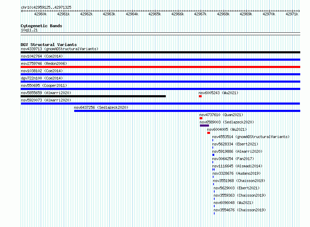Click the red nsv6004005 variant marker
This screenshot has width=310, height=227.
(209, 133)
